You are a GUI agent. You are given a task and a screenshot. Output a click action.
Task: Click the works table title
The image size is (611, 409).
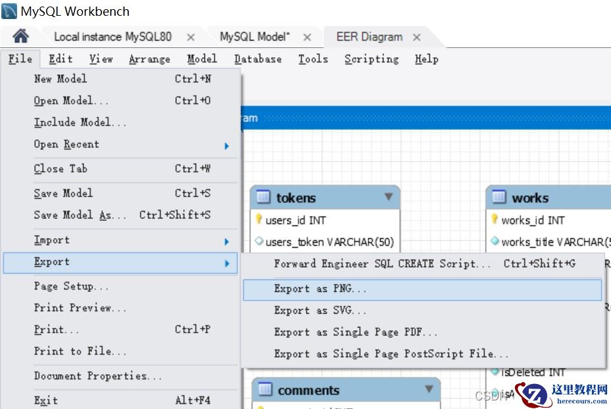pos(530,198)
